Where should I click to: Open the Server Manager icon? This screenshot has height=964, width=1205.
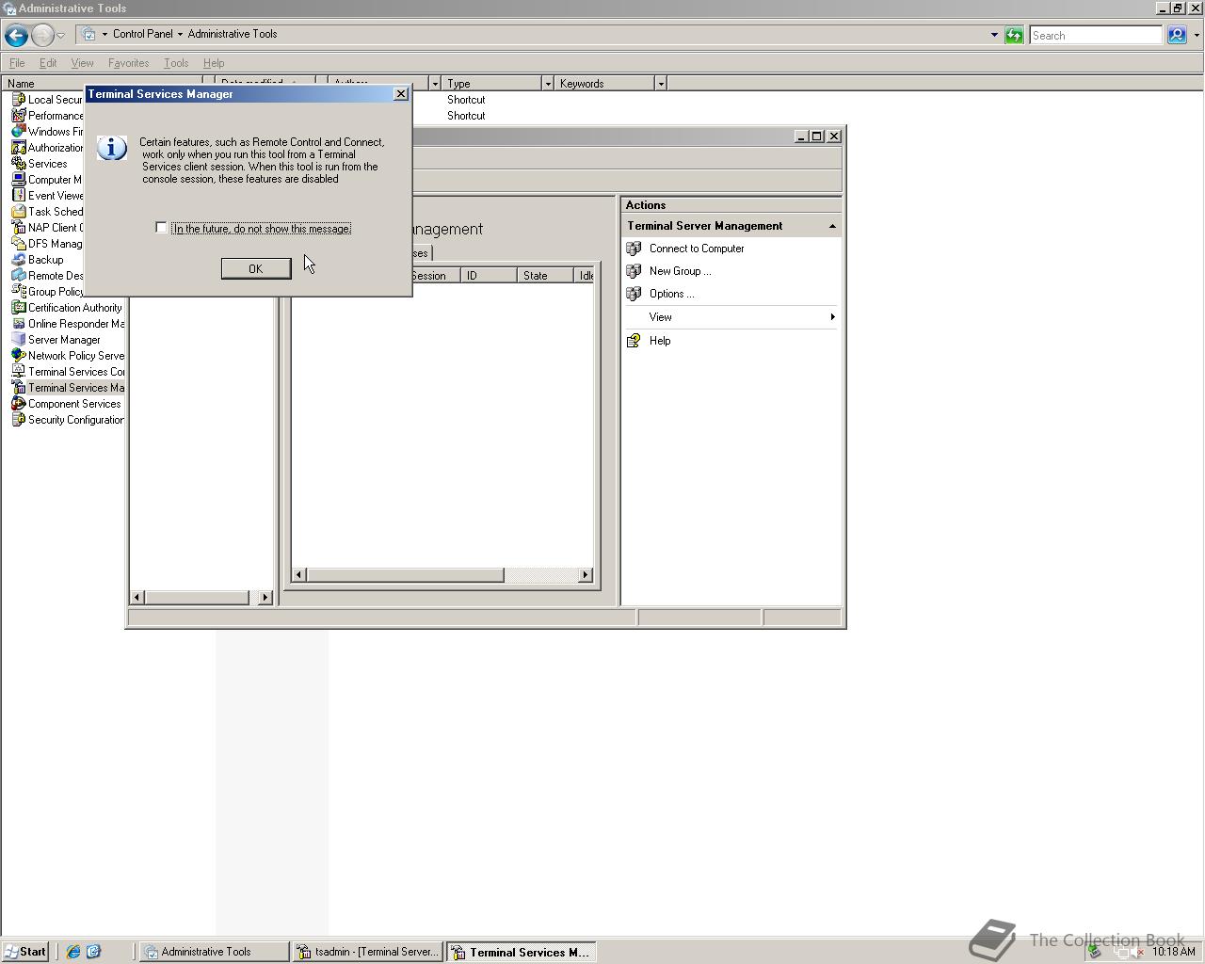tap(18, 340)
